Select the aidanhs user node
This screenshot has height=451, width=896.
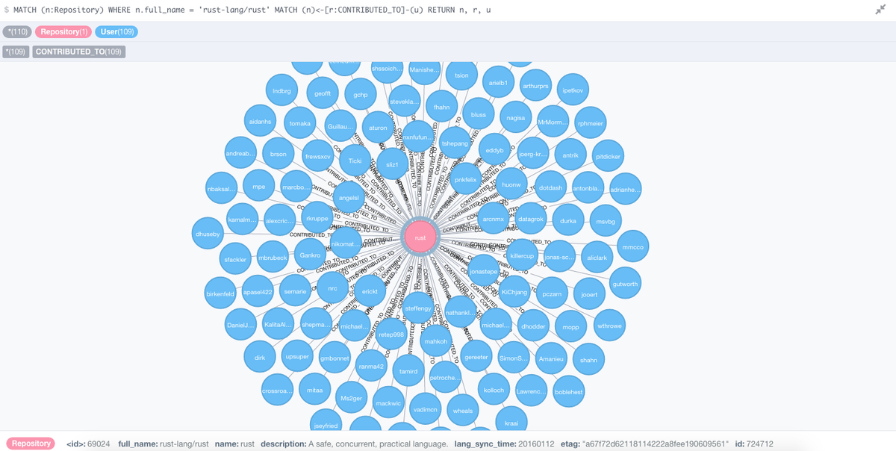pyautogui.click(x=260, y=121)
